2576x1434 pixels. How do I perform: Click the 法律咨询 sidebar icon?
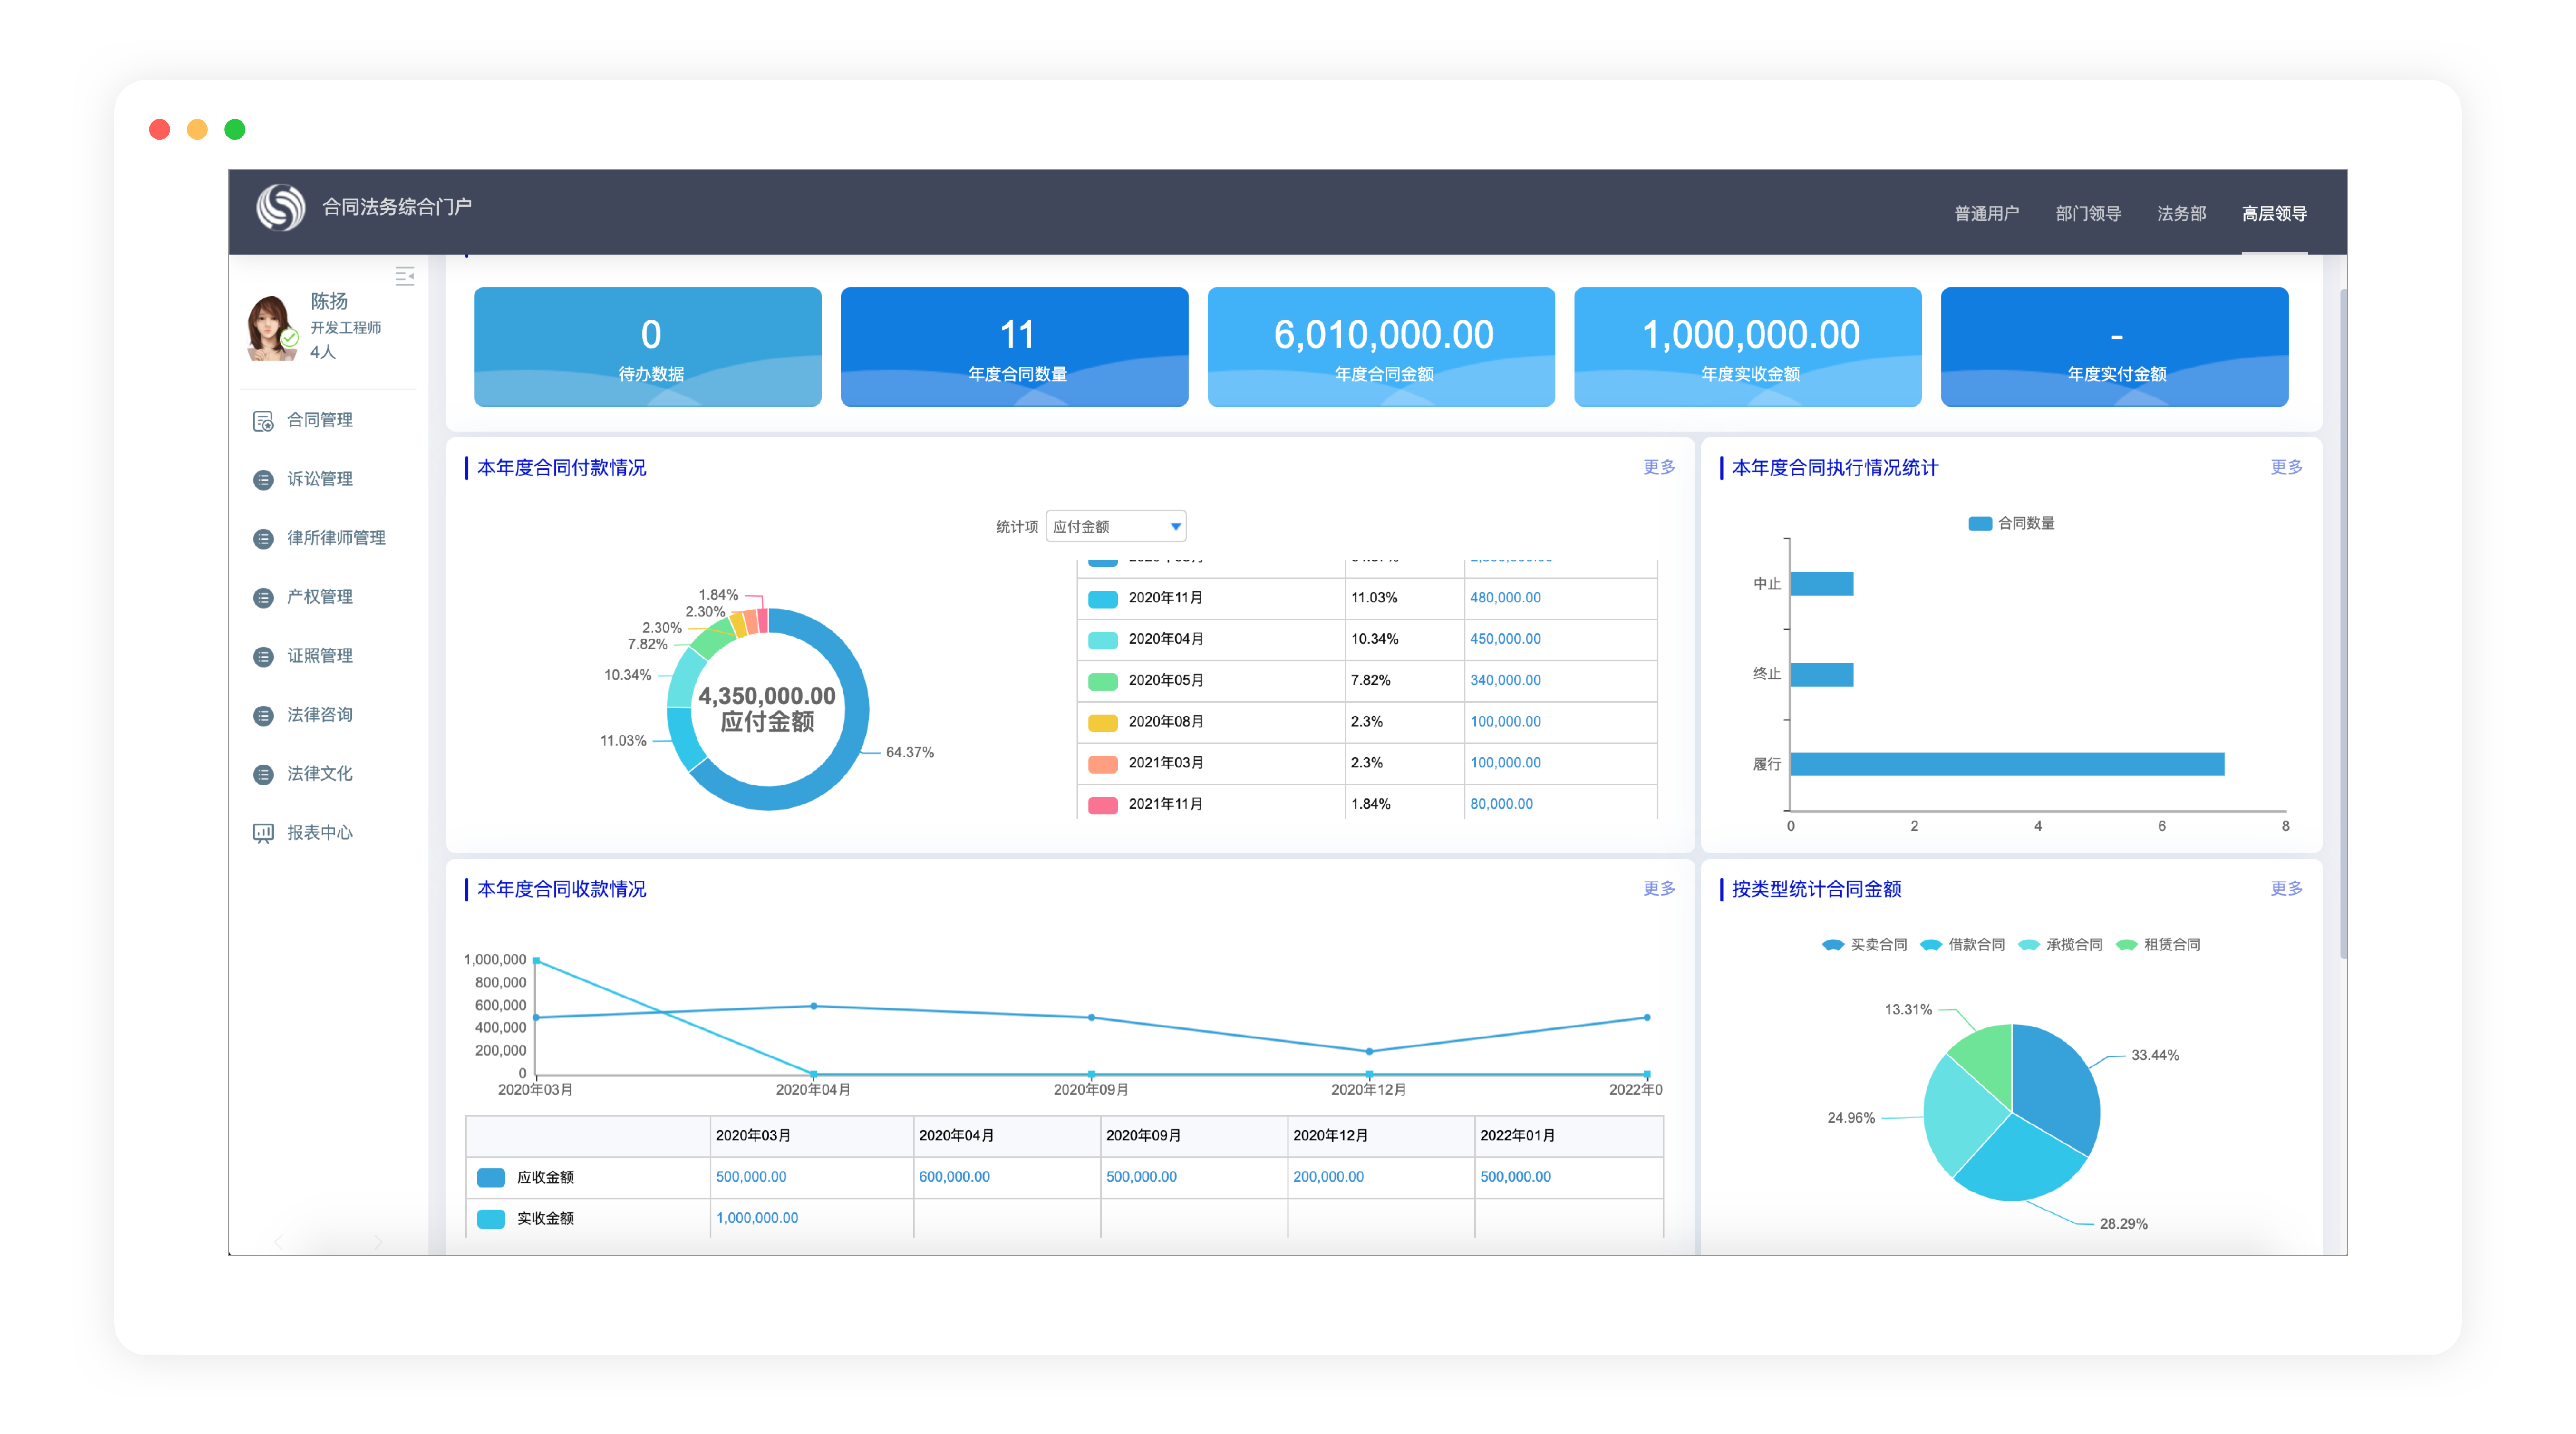coord(263,716)
